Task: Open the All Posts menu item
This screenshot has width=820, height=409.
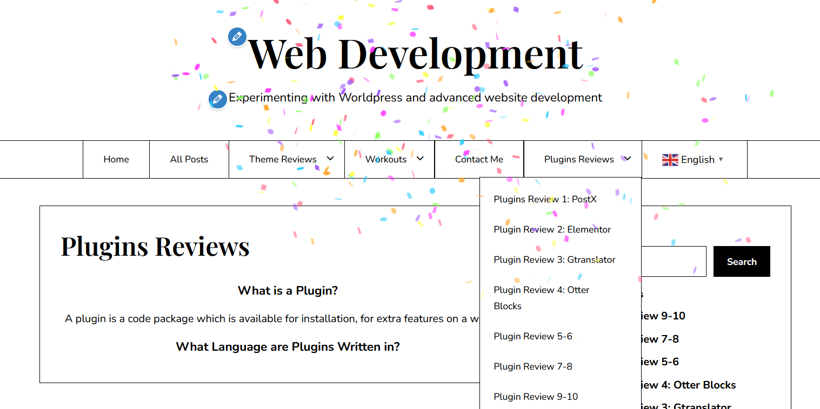Action: (x=189, y=159)
